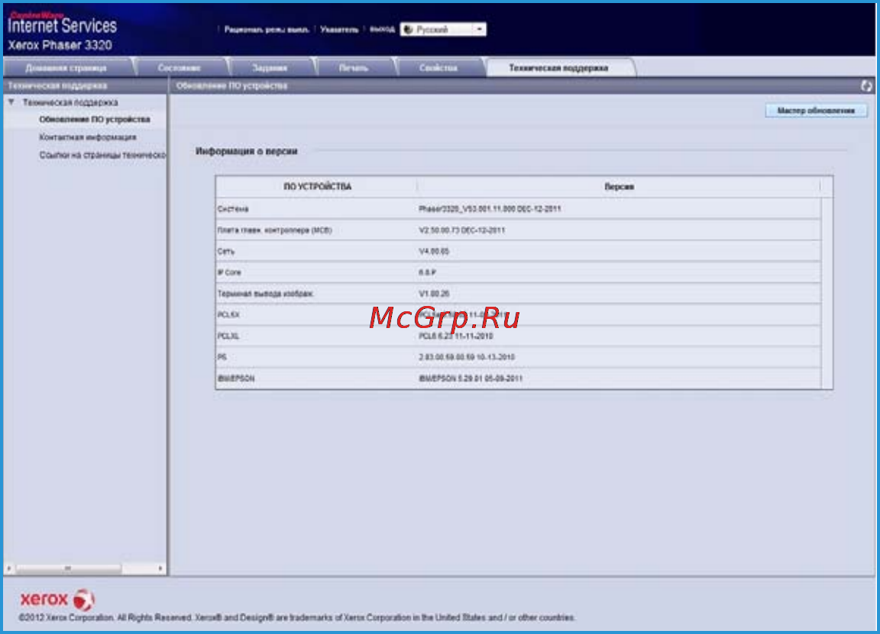Click the Версия column header

(x=619, y=187)
